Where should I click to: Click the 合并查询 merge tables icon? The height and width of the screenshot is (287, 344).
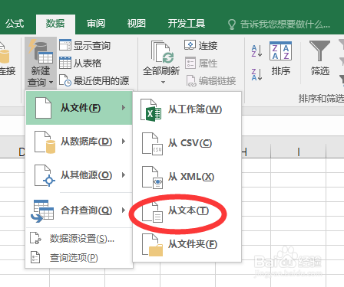point(42,211)
